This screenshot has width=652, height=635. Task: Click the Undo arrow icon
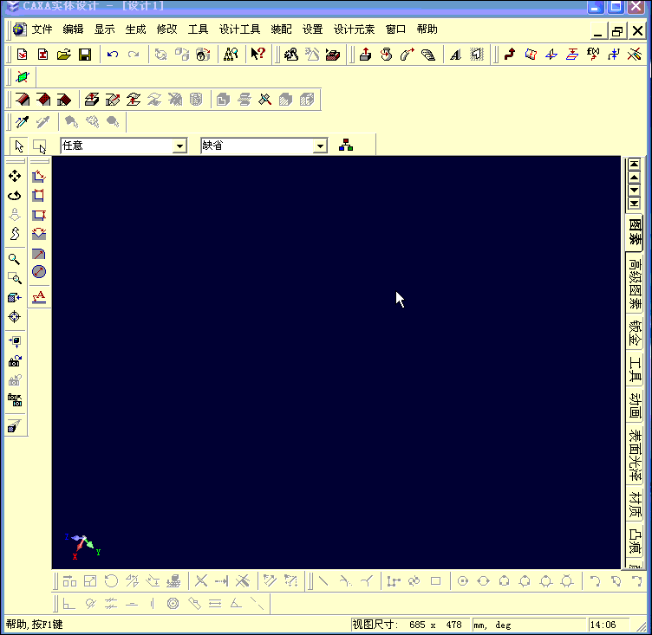(x=112, y=55)
